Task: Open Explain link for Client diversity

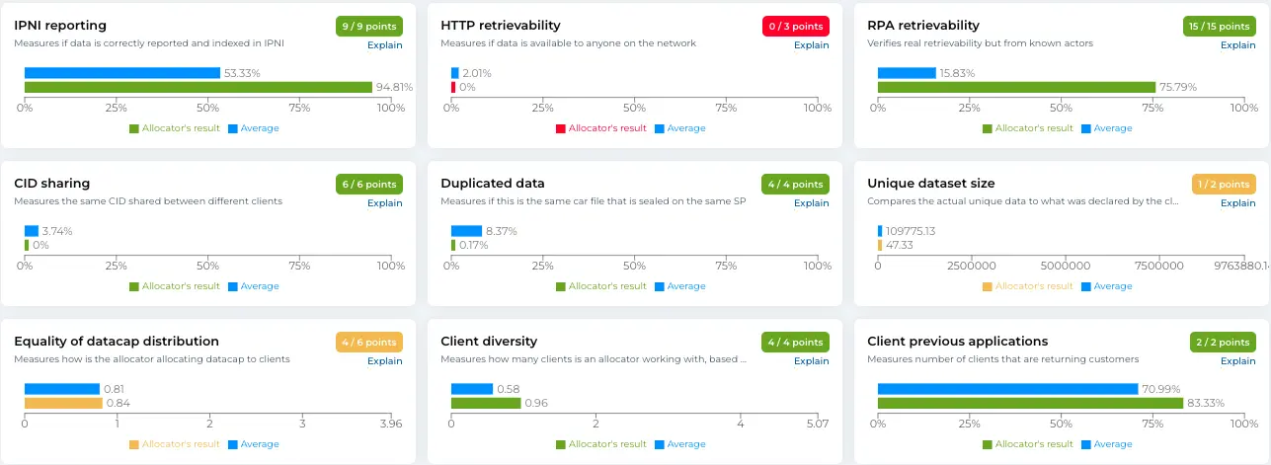Action: point(811,361)
